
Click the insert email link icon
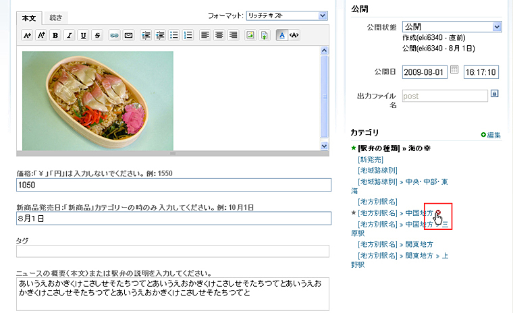click(x=128, y=35)
